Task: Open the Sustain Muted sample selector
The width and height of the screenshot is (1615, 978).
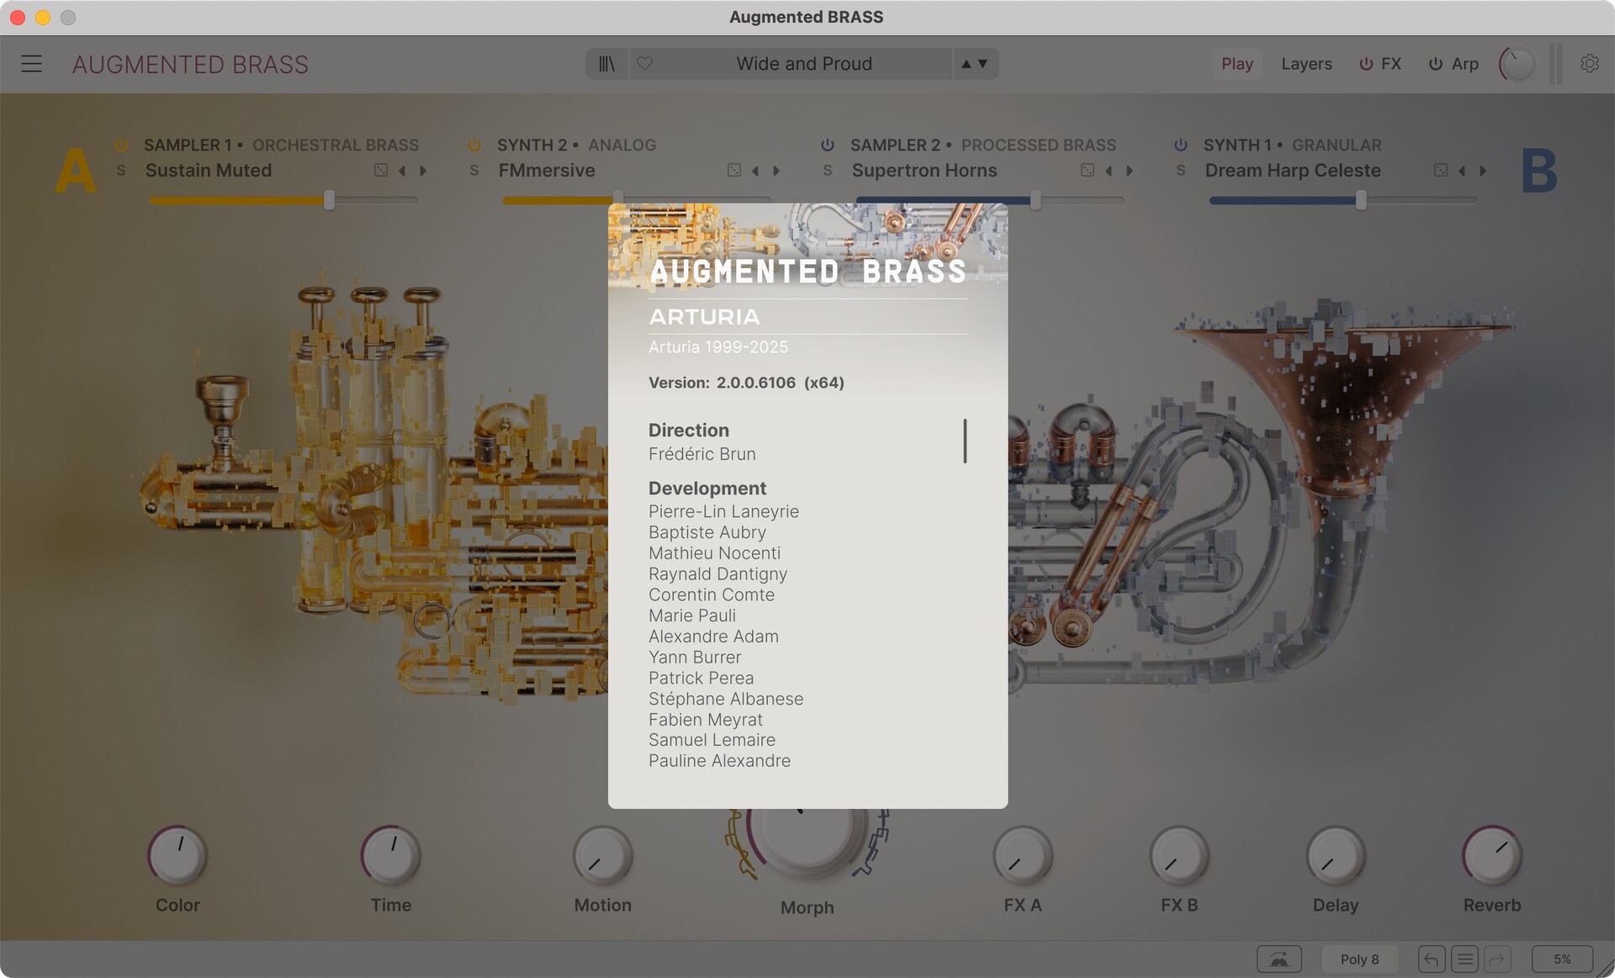Action: click(x=209, y=171)
